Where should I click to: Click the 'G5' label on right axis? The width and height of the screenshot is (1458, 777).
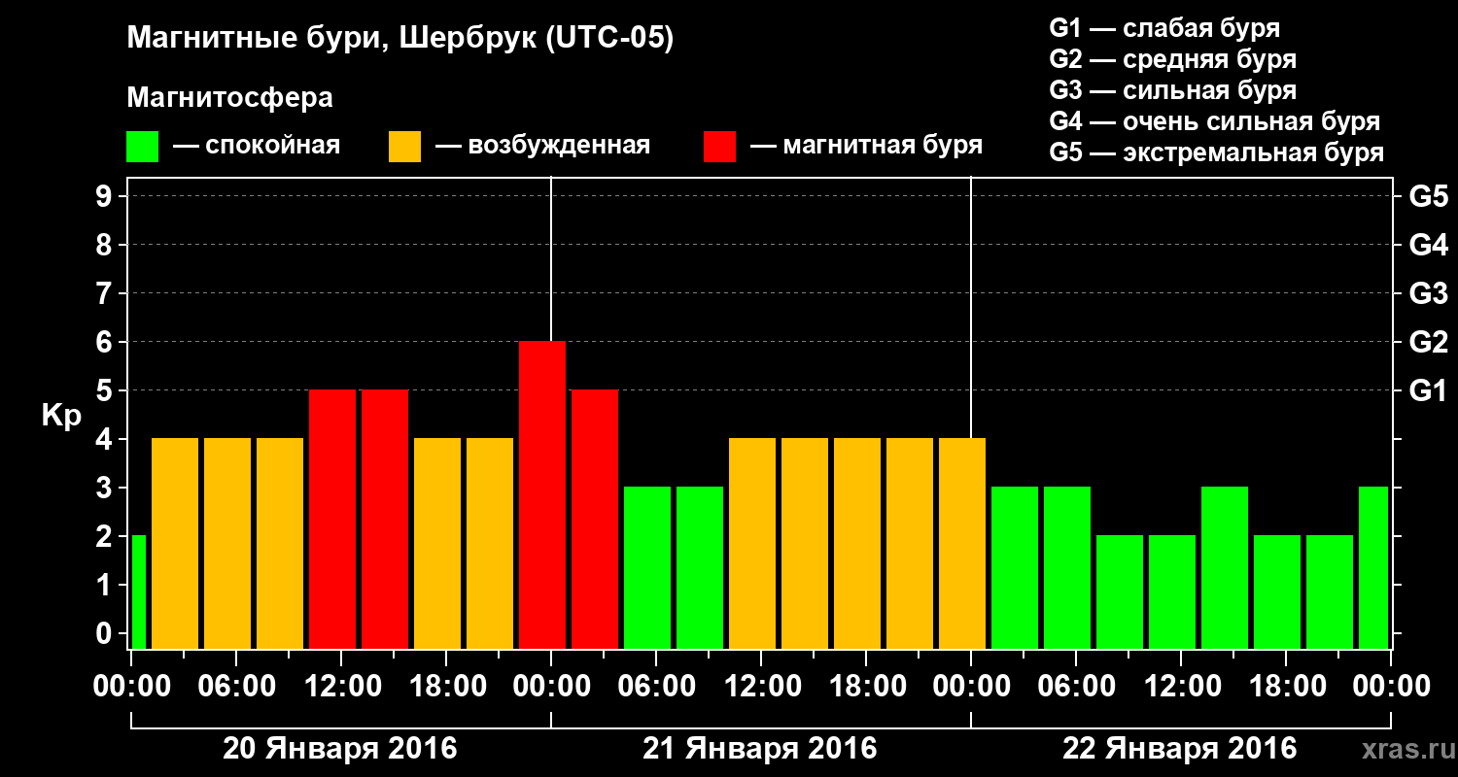point(1428,196)
